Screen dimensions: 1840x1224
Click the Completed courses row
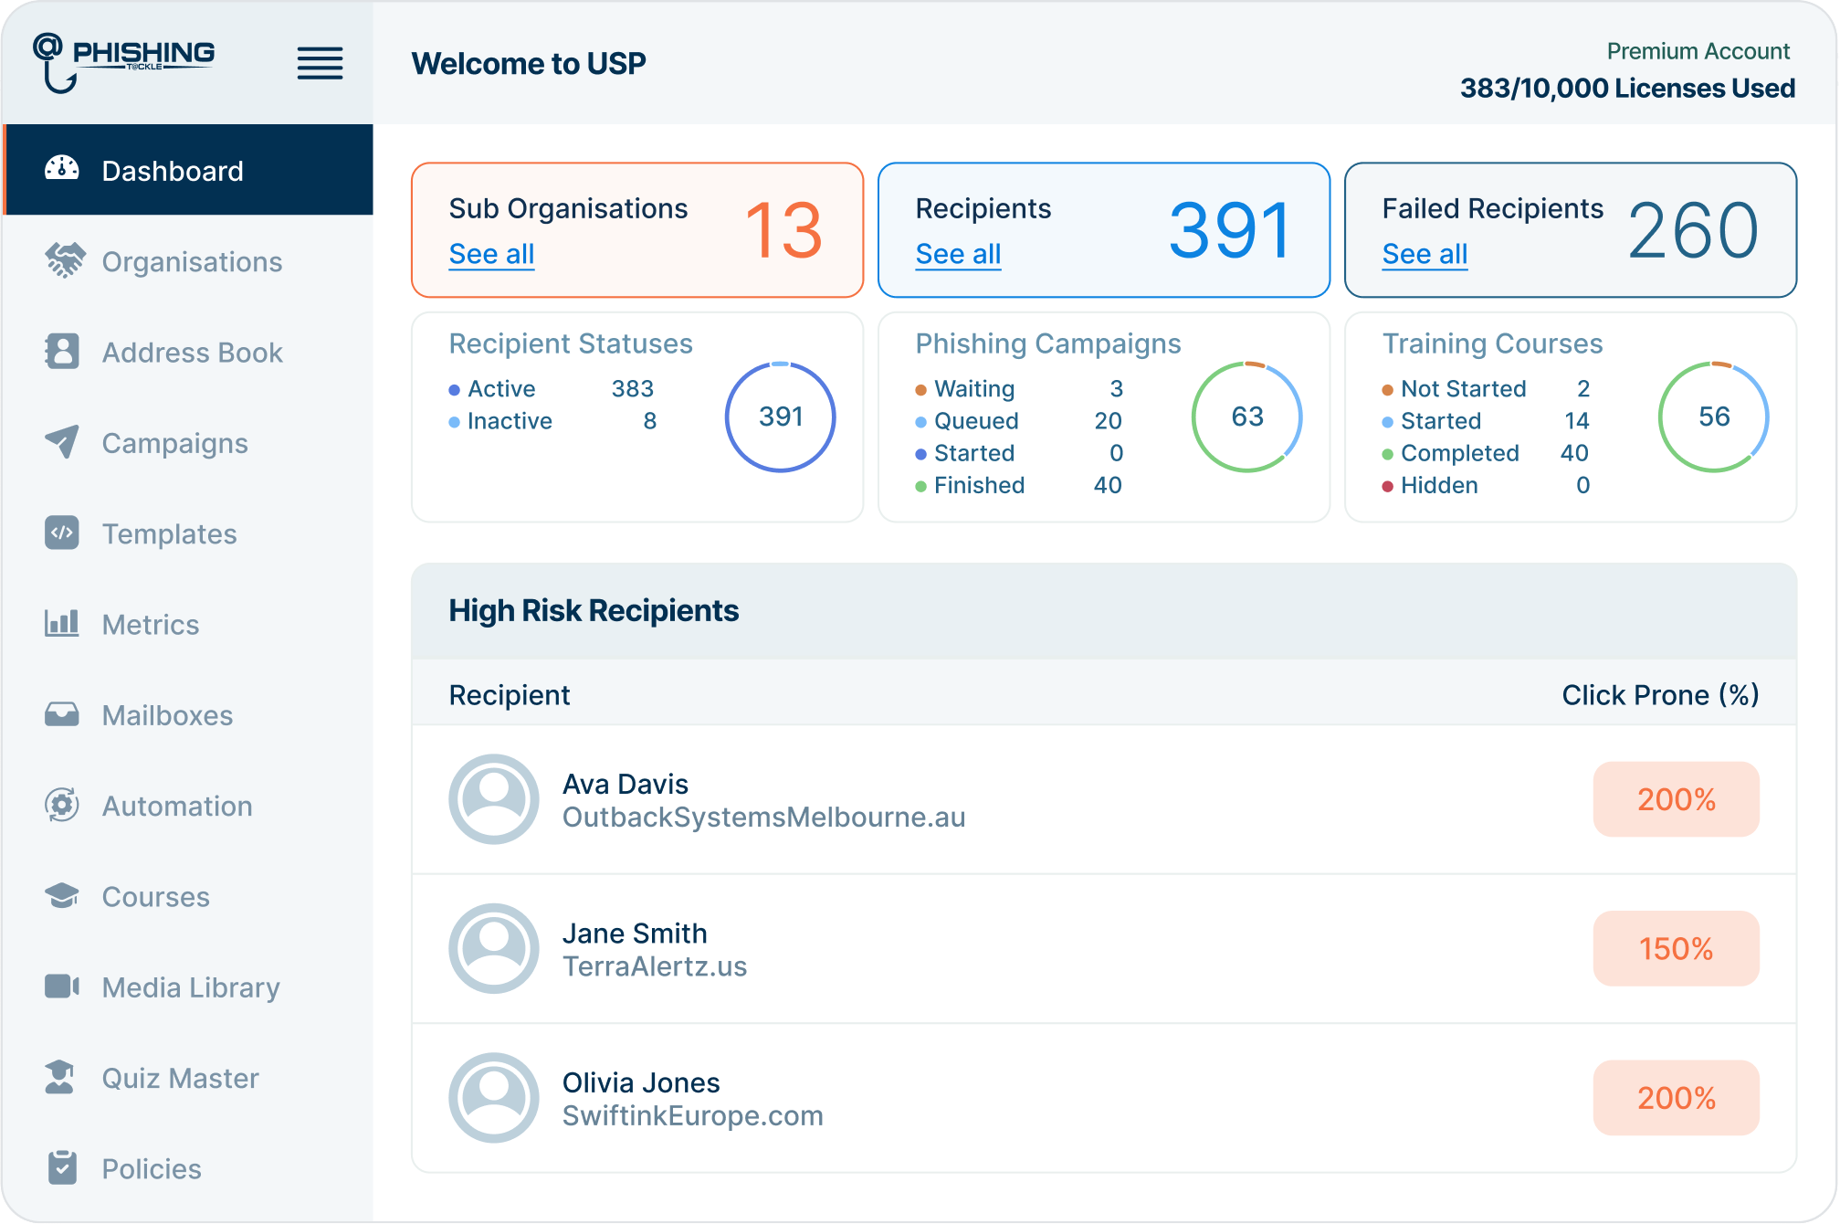[1486, 452]
